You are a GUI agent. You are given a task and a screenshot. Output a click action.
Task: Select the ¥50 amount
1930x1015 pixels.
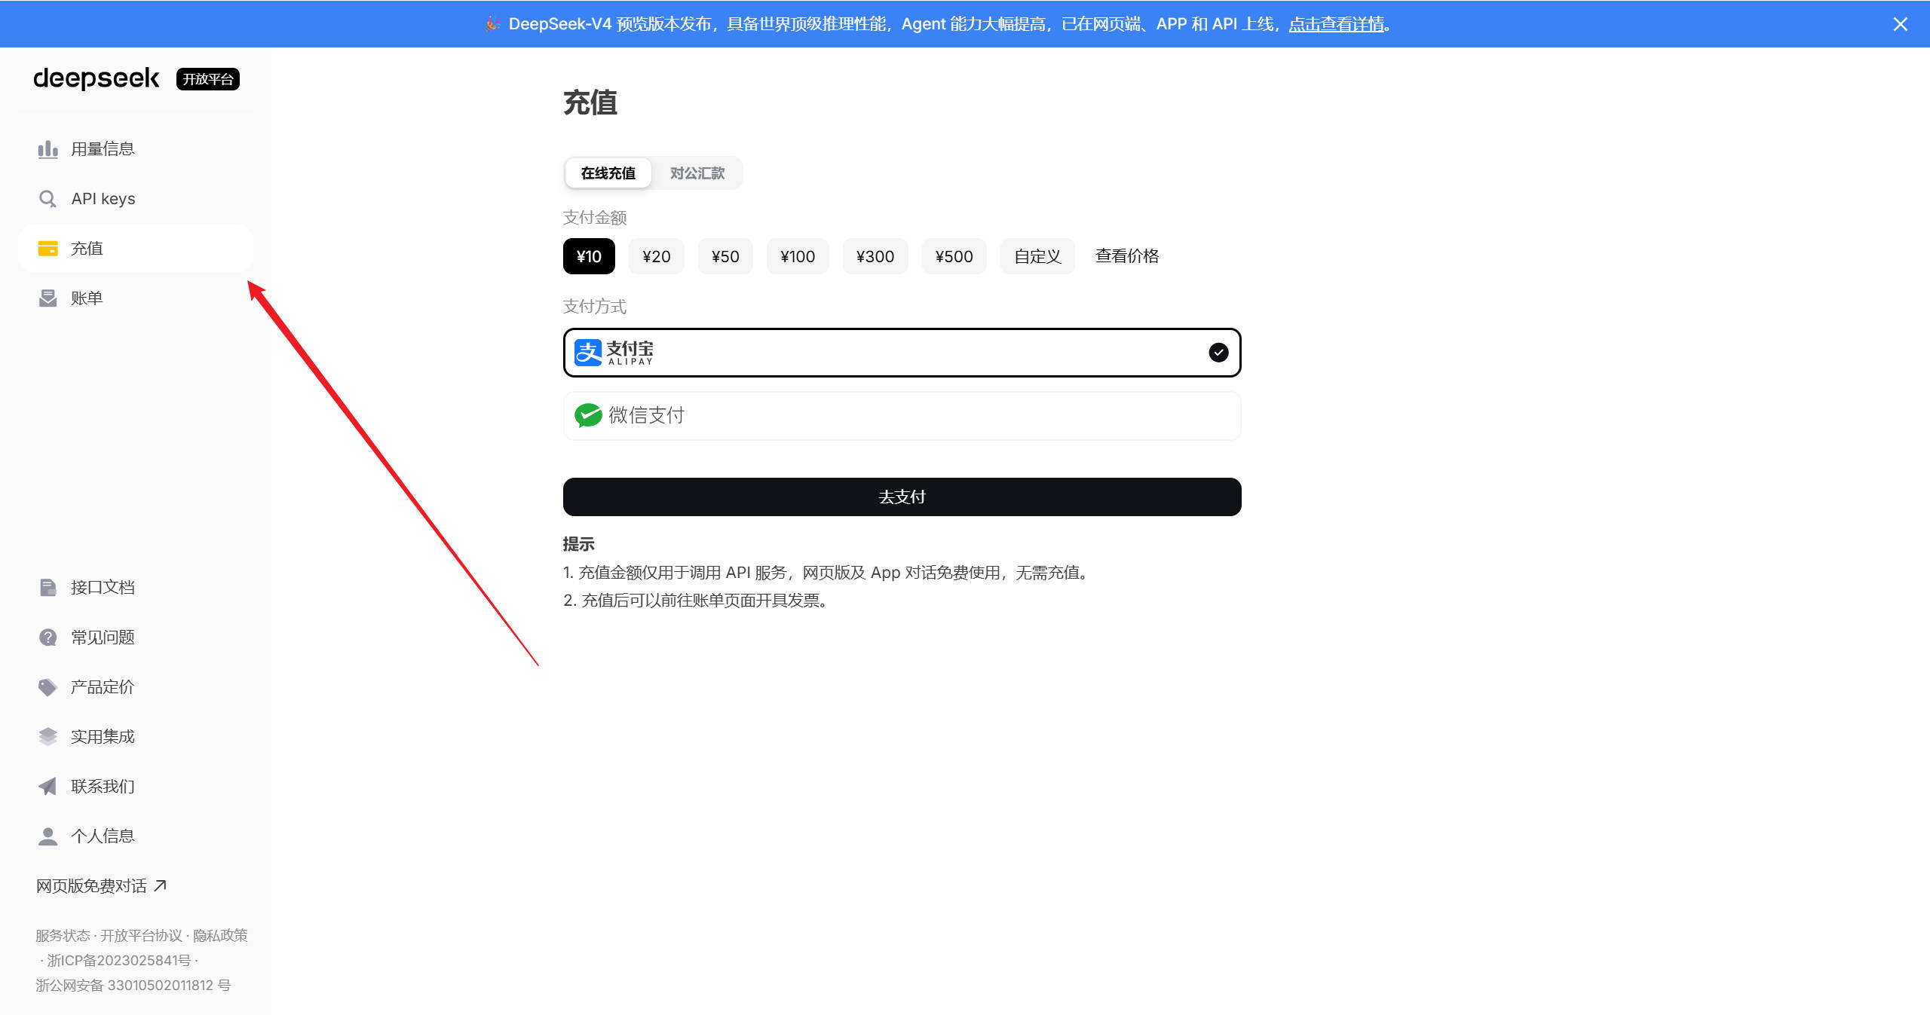pos(725,257)
